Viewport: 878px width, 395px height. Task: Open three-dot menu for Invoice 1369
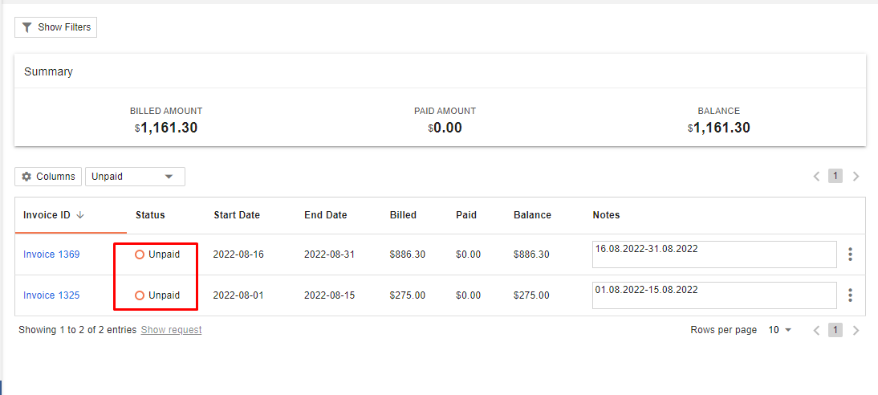coord(850,255)
